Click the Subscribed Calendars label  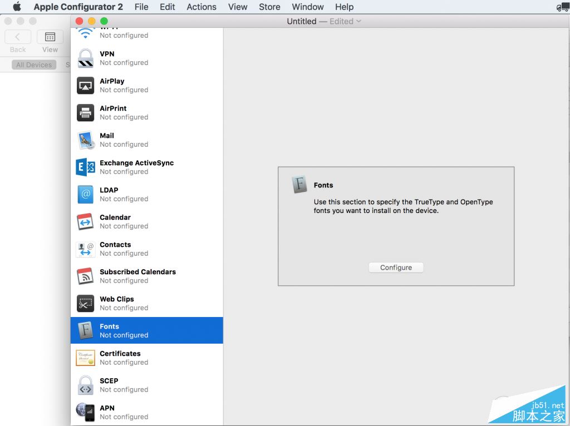click(138, 271)
